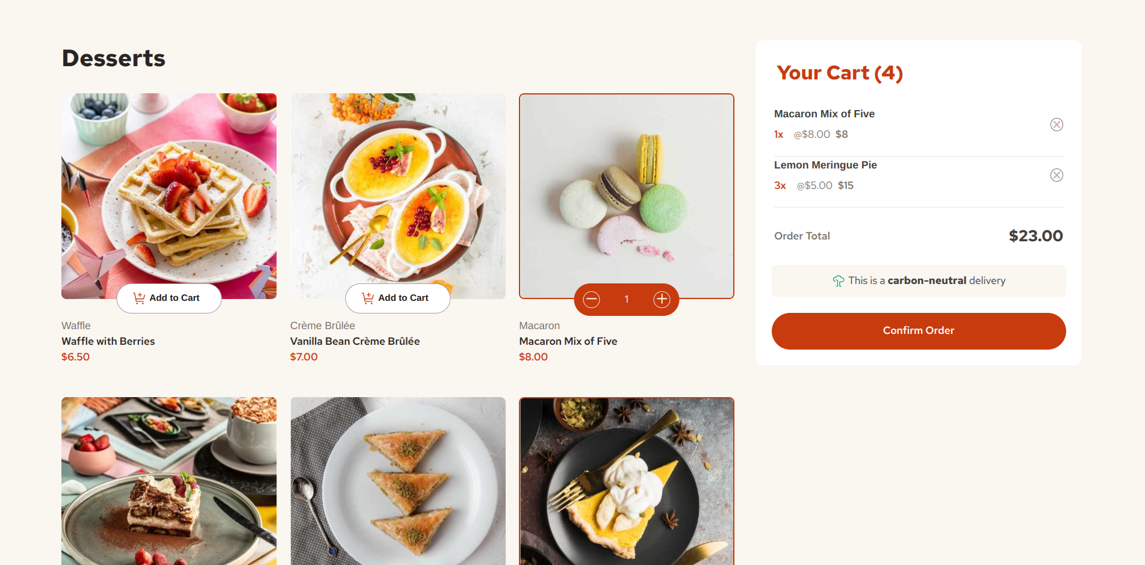Open the tiramisu dessert photo

click(x=169, y=481)
